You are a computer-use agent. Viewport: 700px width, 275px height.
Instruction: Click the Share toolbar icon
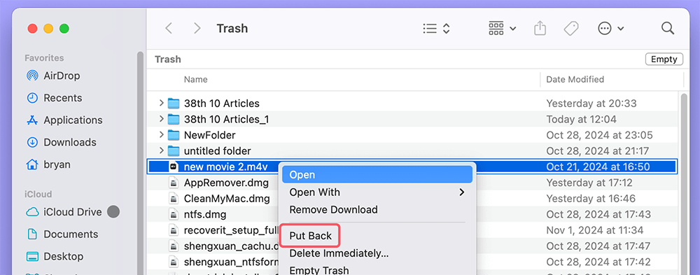(x=540, y=29)
